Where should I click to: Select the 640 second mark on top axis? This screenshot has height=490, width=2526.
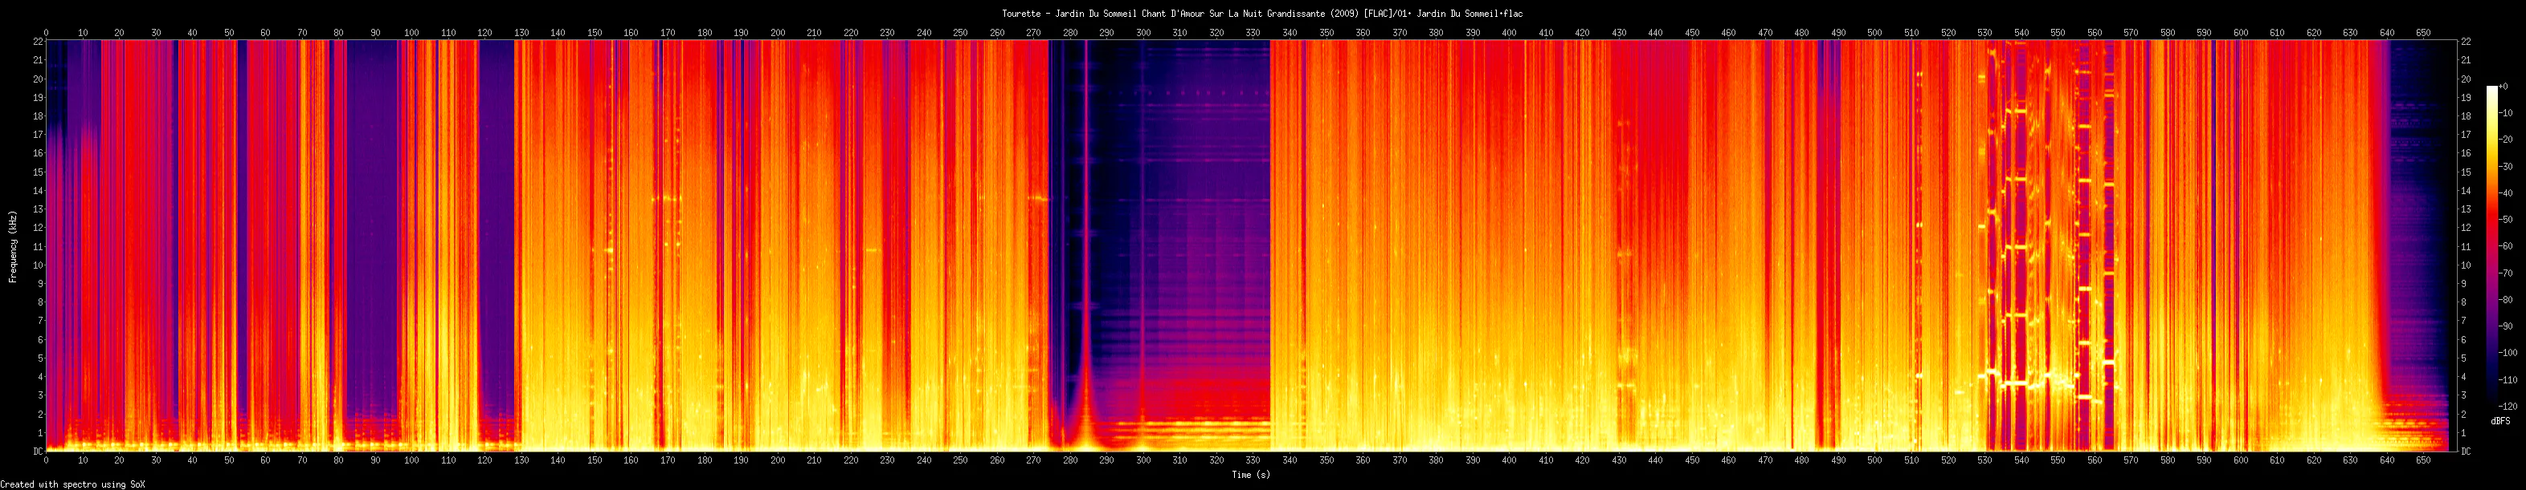tap(2387, 32)
